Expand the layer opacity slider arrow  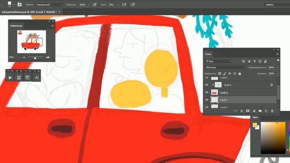pos(278,67)
